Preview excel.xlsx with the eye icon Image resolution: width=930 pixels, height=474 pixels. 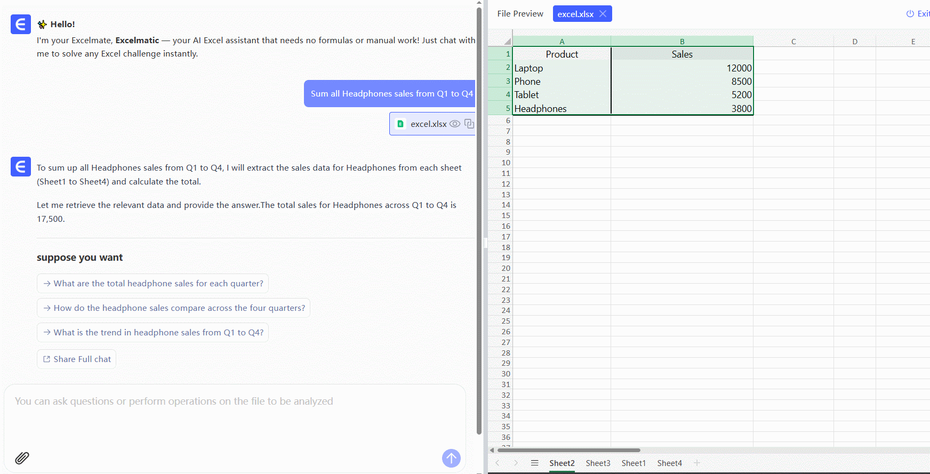point(455,124)
